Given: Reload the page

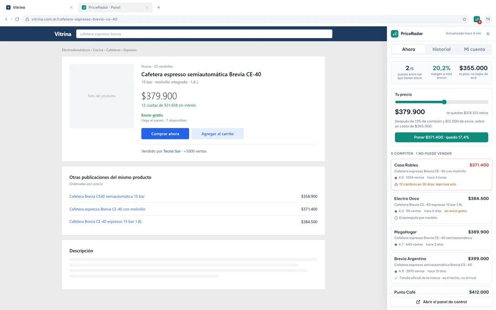Looking at the screenshot, I should coord(17,19).
